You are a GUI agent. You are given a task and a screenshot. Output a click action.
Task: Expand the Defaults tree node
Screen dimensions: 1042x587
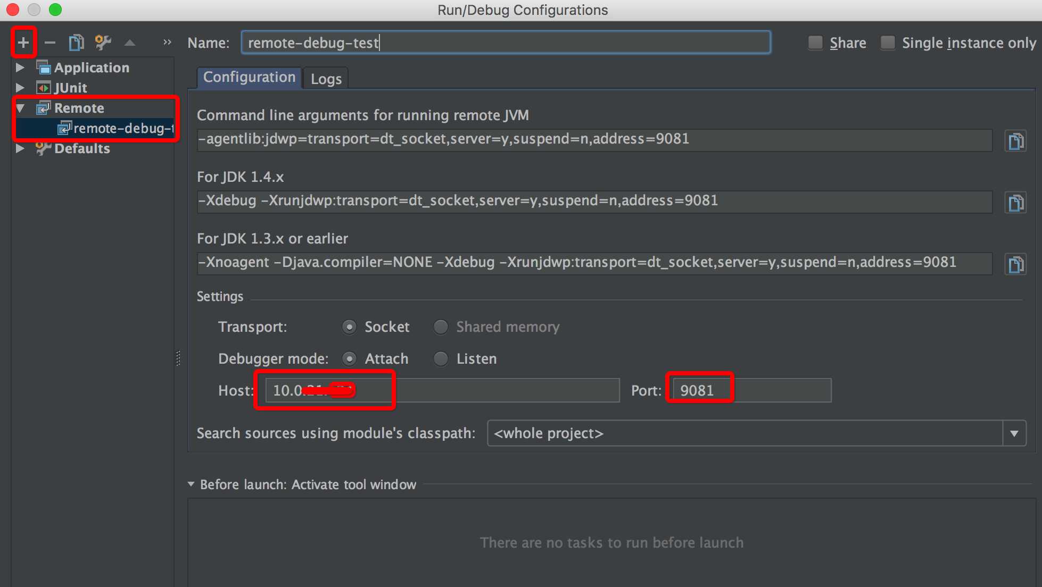coord(20,148)
